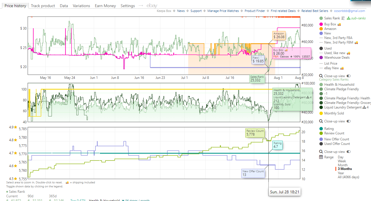Image resolution: width=371 pixels, height=201 pixels.
Task: Go to Earn Money tab
Action: pyautogui.click(x=105, y=6)
